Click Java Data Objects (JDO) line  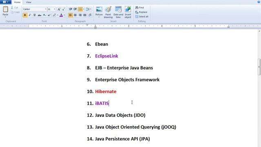(120, 115)
